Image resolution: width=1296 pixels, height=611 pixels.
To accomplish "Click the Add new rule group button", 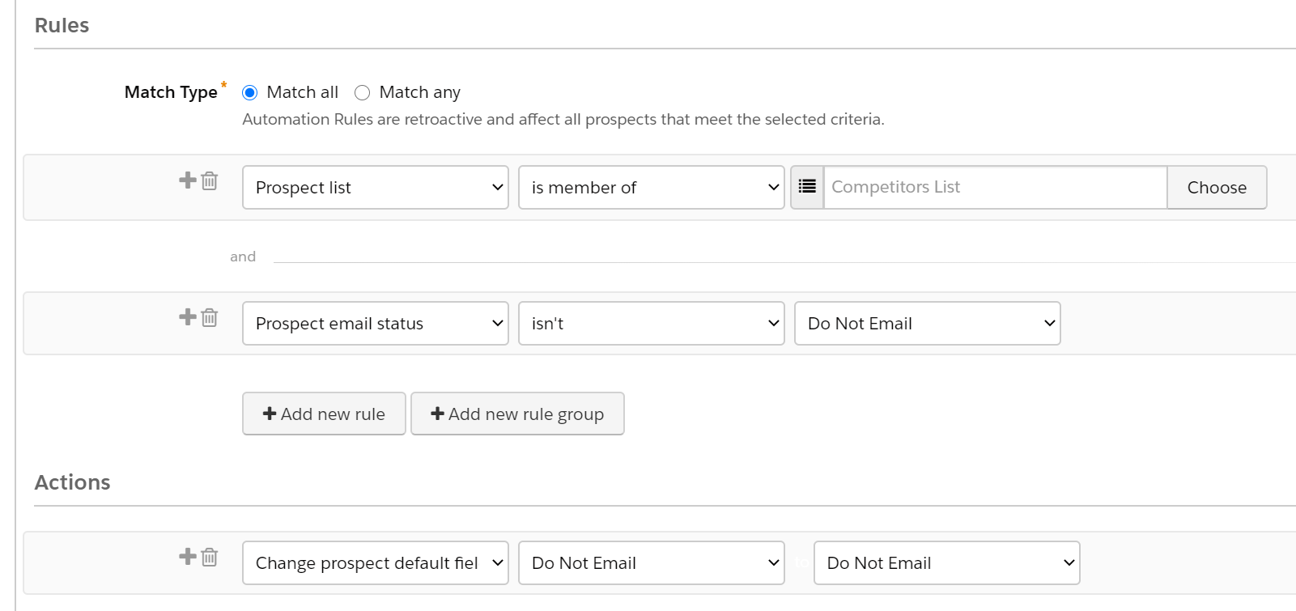I will (x=517, y=414).
